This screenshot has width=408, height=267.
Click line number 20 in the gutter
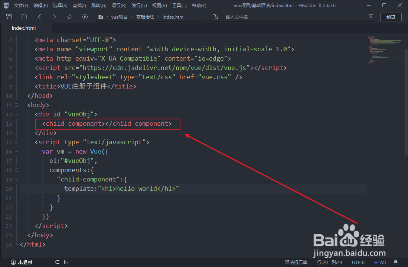(x=9, y=189)
